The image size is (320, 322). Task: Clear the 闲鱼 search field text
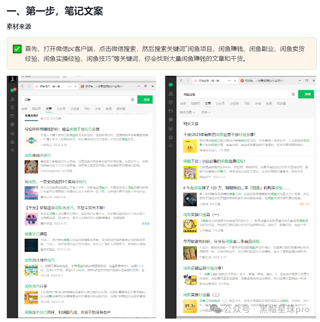133,100
